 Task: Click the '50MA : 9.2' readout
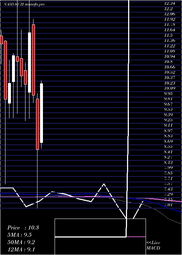coord(21,242)
